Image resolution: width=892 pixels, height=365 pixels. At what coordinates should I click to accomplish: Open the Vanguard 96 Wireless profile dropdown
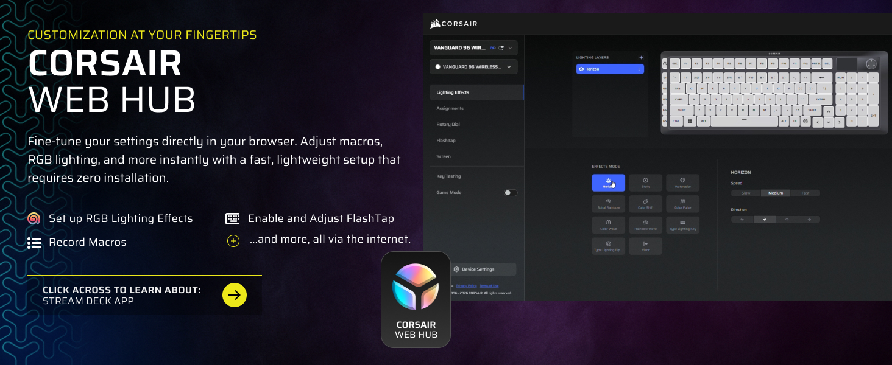(x=474, y=67)
